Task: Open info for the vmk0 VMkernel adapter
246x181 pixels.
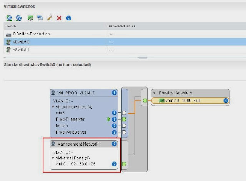Action: click(114, 164)
